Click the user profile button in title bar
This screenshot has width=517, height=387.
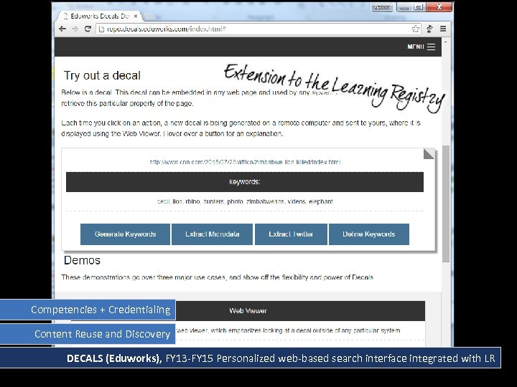[382, 7]
